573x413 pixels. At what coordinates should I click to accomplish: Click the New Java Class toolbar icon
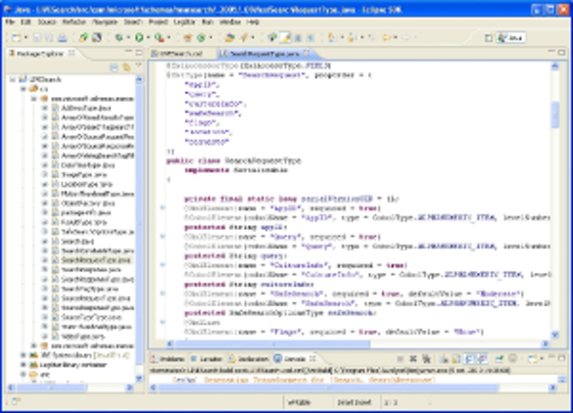point(201,38)
